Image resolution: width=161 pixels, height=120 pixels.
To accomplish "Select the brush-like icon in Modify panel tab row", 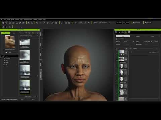I will (x=119, y=32).
